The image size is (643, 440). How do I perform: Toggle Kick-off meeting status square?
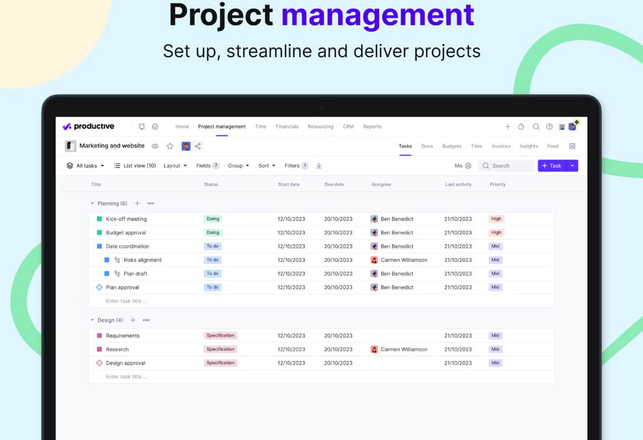(99, 219)
